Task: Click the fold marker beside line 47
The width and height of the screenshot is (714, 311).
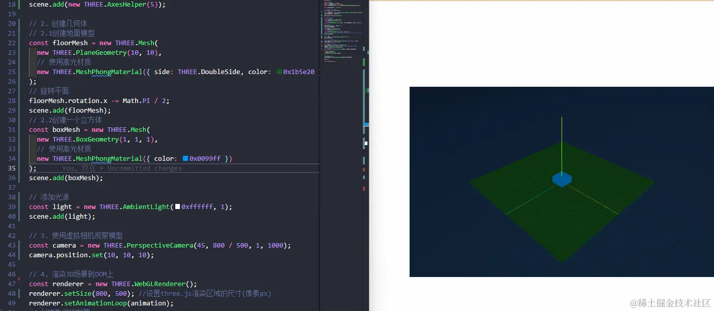Action: (19, 279)
